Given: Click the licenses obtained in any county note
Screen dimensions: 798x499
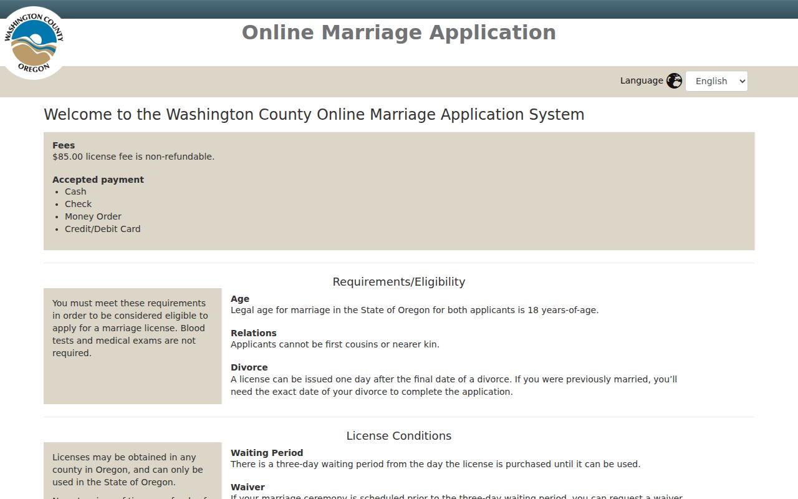Looking at the screenshot, I should pyautogui.click(x=128, y=470).
